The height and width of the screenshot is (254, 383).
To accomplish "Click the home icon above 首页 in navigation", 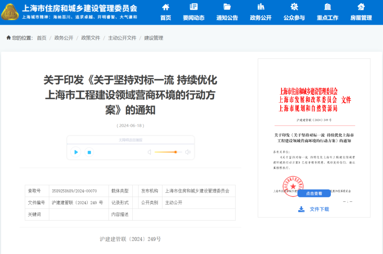I will pyautogui.click(x=165, y=7).
